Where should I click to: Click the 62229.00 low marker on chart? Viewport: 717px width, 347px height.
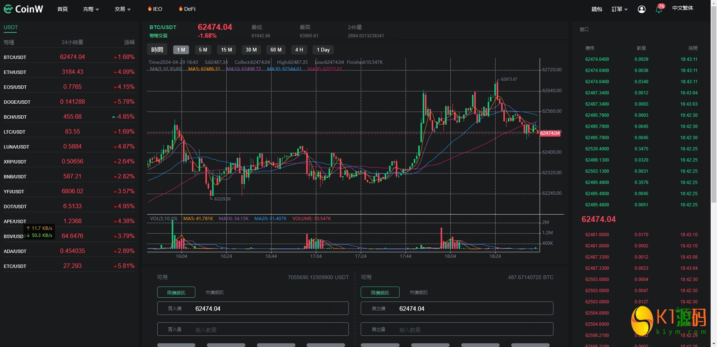coord(222,199)
